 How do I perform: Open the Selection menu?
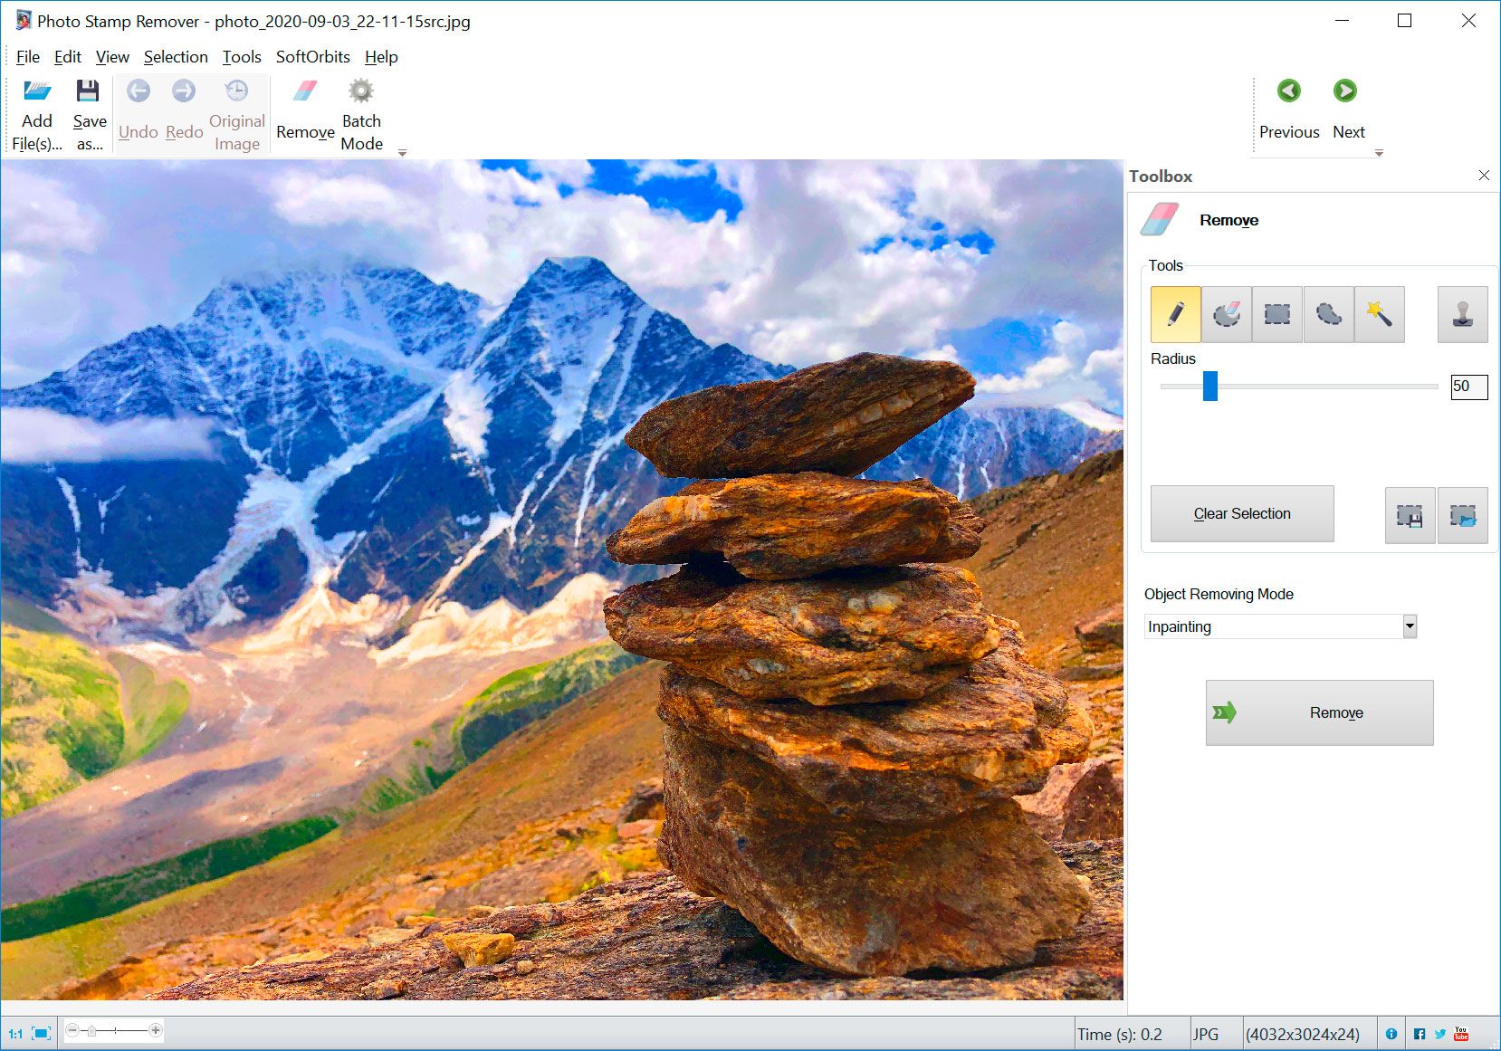(x=176, y=57)
